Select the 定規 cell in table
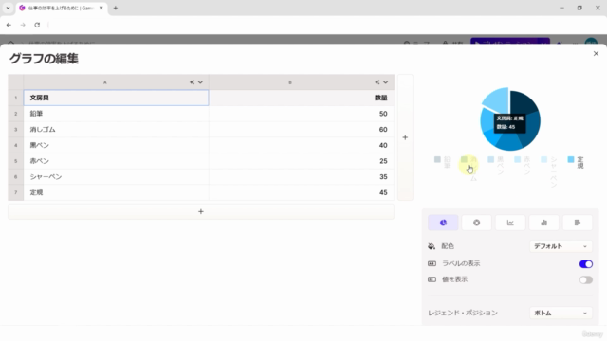The width and height of the screenshot is (607, 341). tap(116, 192)
